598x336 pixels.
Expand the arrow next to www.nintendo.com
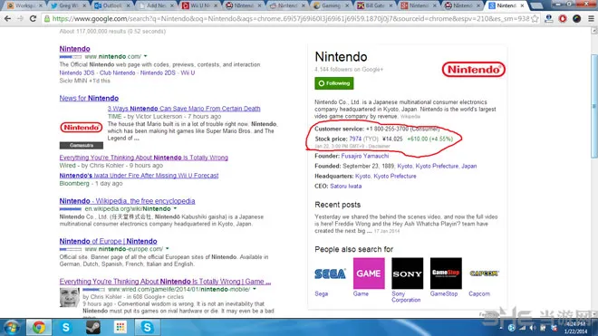click(x=145, y=56)
